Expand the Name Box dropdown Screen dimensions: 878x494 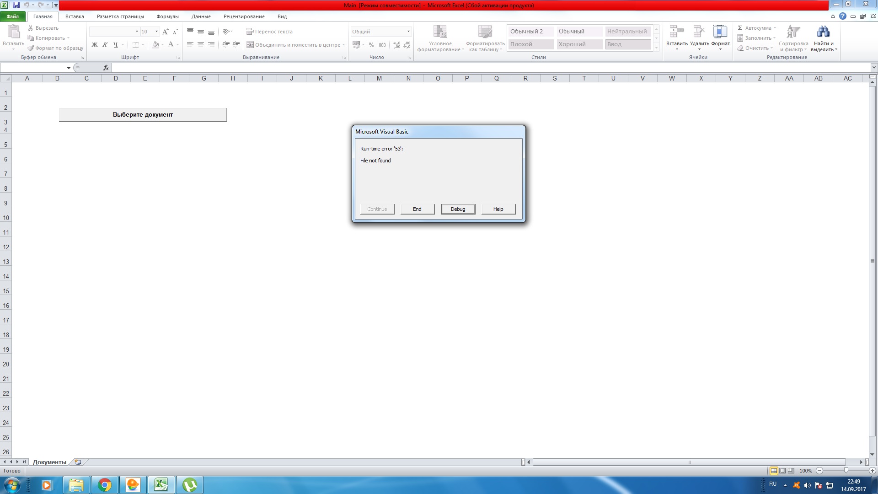click(69, 68)
